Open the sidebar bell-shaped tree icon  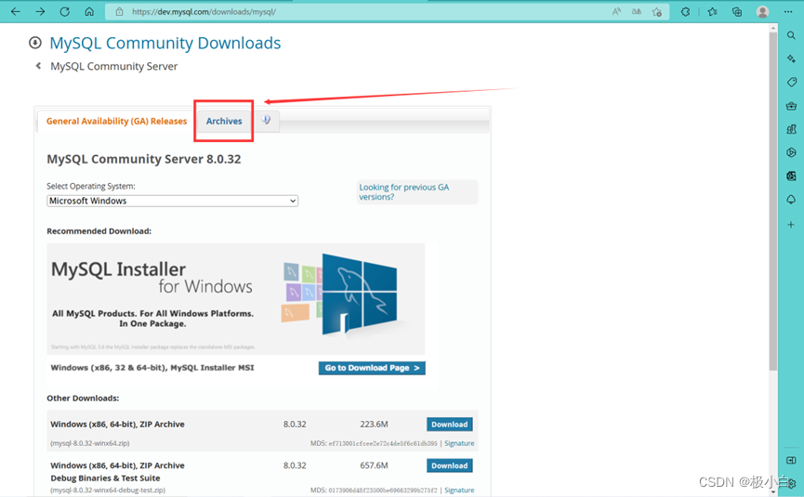coord(791,200)
